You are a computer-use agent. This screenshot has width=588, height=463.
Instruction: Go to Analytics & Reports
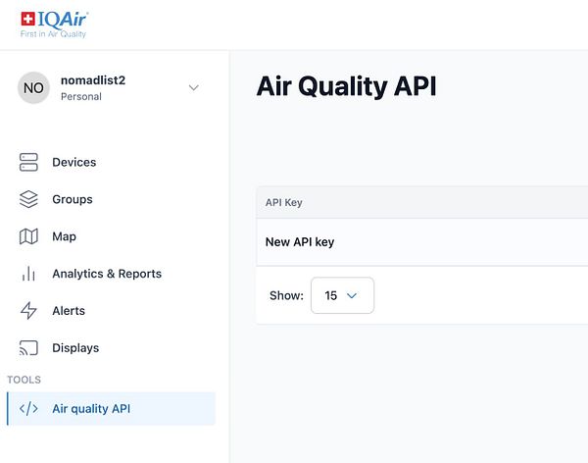(107, 274)
